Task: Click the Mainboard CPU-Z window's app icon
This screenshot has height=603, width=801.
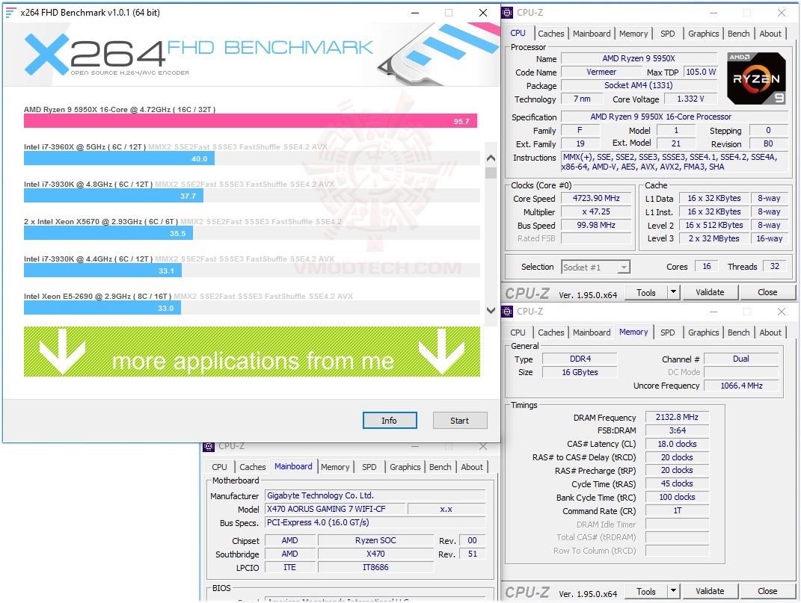Action: click(x=209, y=447)
